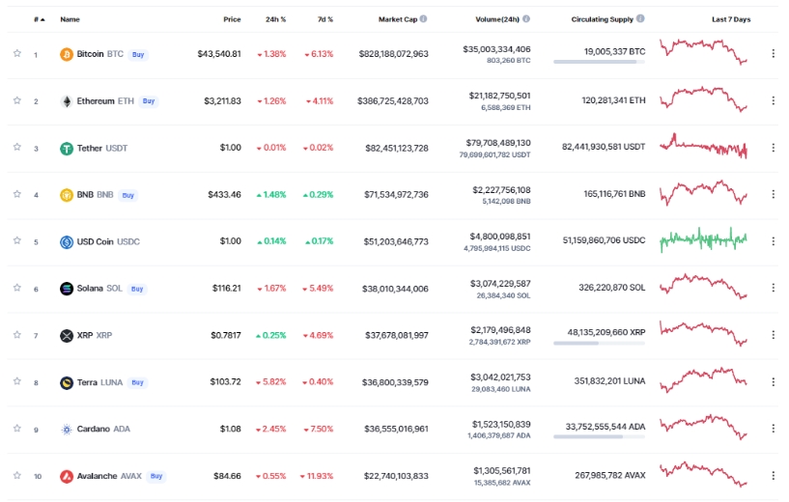Image resolution: width=789 pixels, height=502 pixels.
Task: Open the XRP row three-dot menu
Action: [773, 335]
